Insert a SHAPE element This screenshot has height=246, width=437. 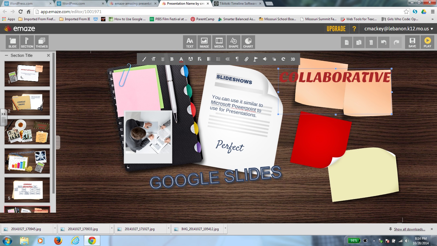(234, 42)
